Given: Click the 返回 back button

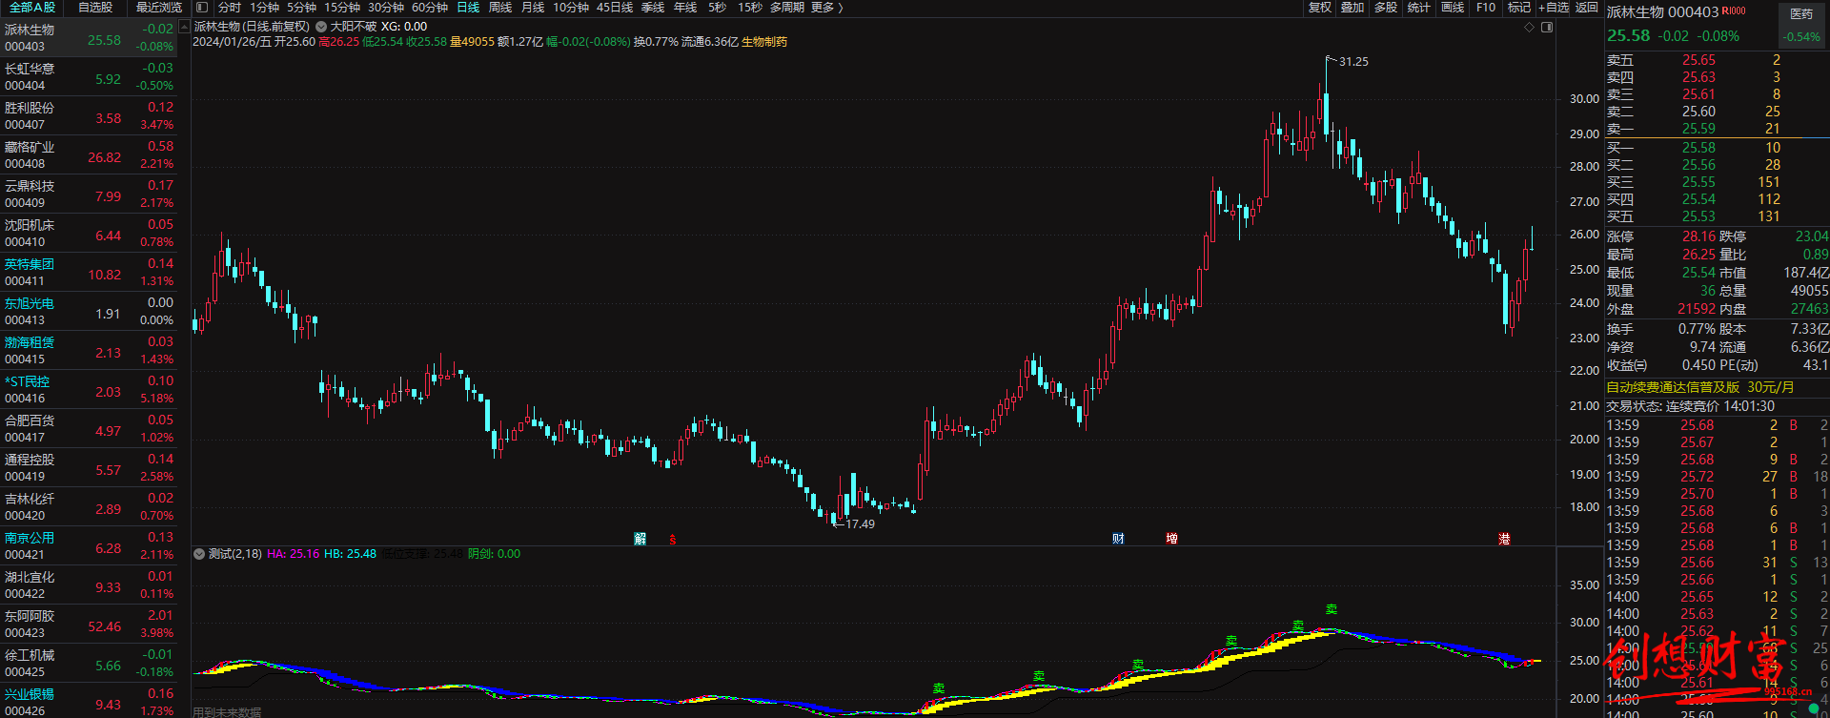Looking at the screenshot, I should coord(1587,8).
